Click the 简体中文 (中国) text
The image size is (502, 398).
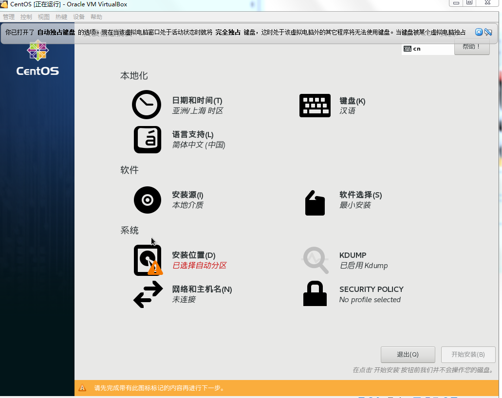point(199,145)
